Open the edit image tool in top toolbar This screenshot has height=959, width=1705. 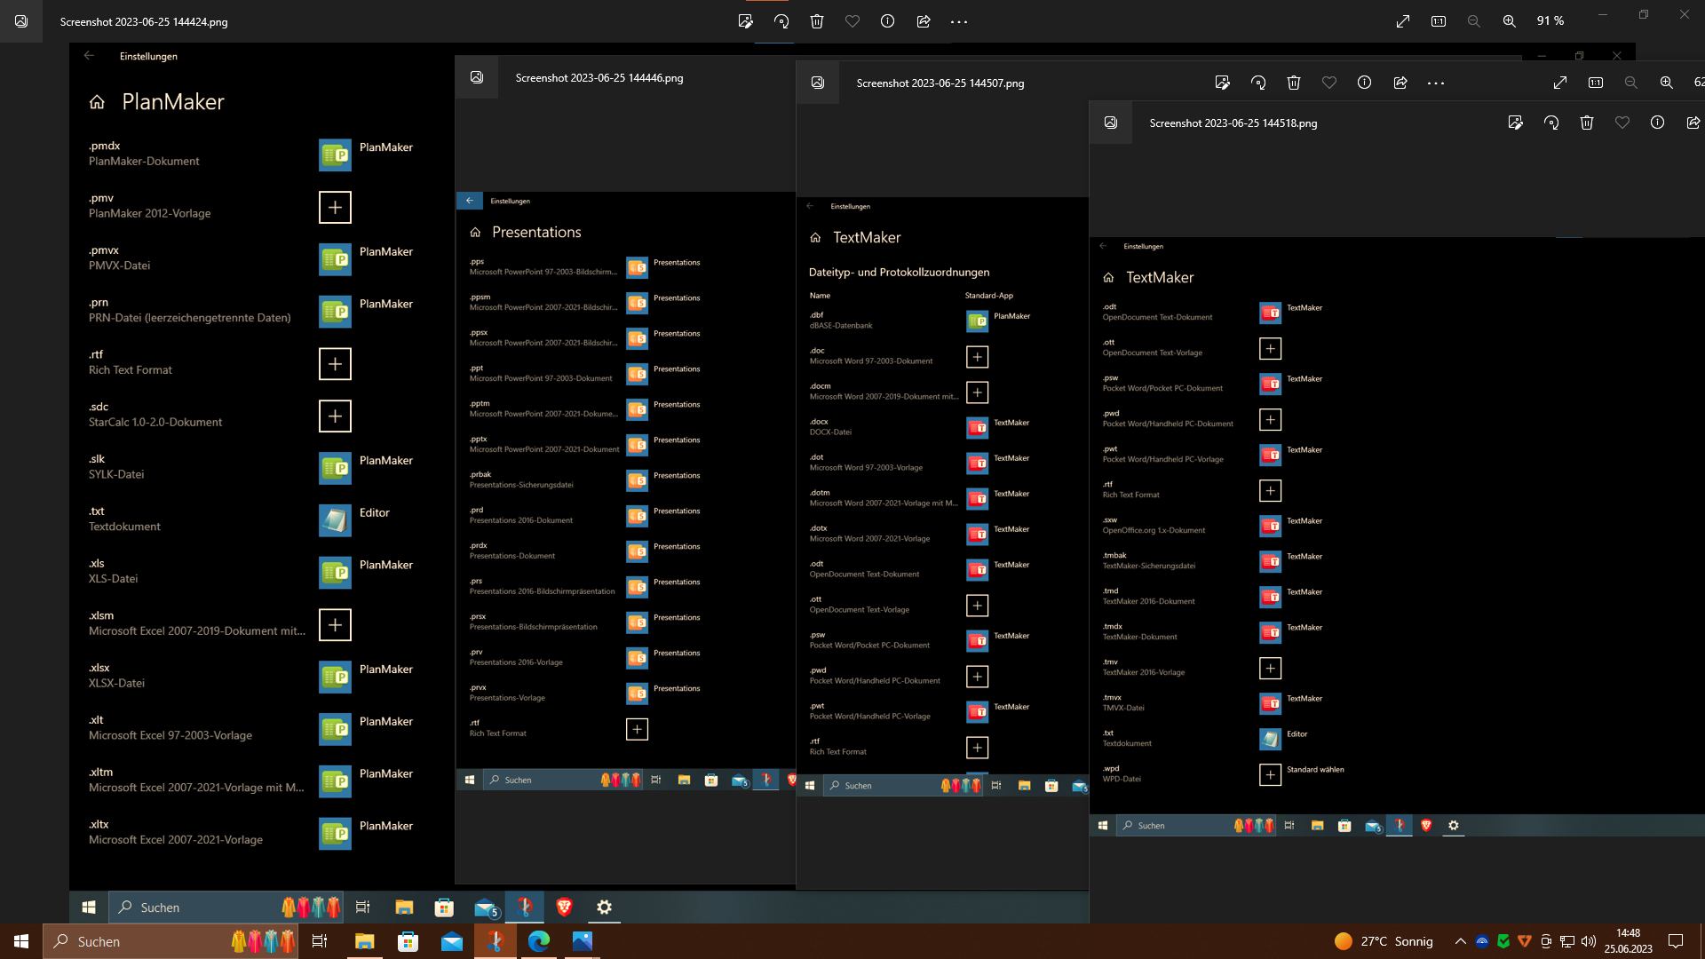(x=746, y=21)
